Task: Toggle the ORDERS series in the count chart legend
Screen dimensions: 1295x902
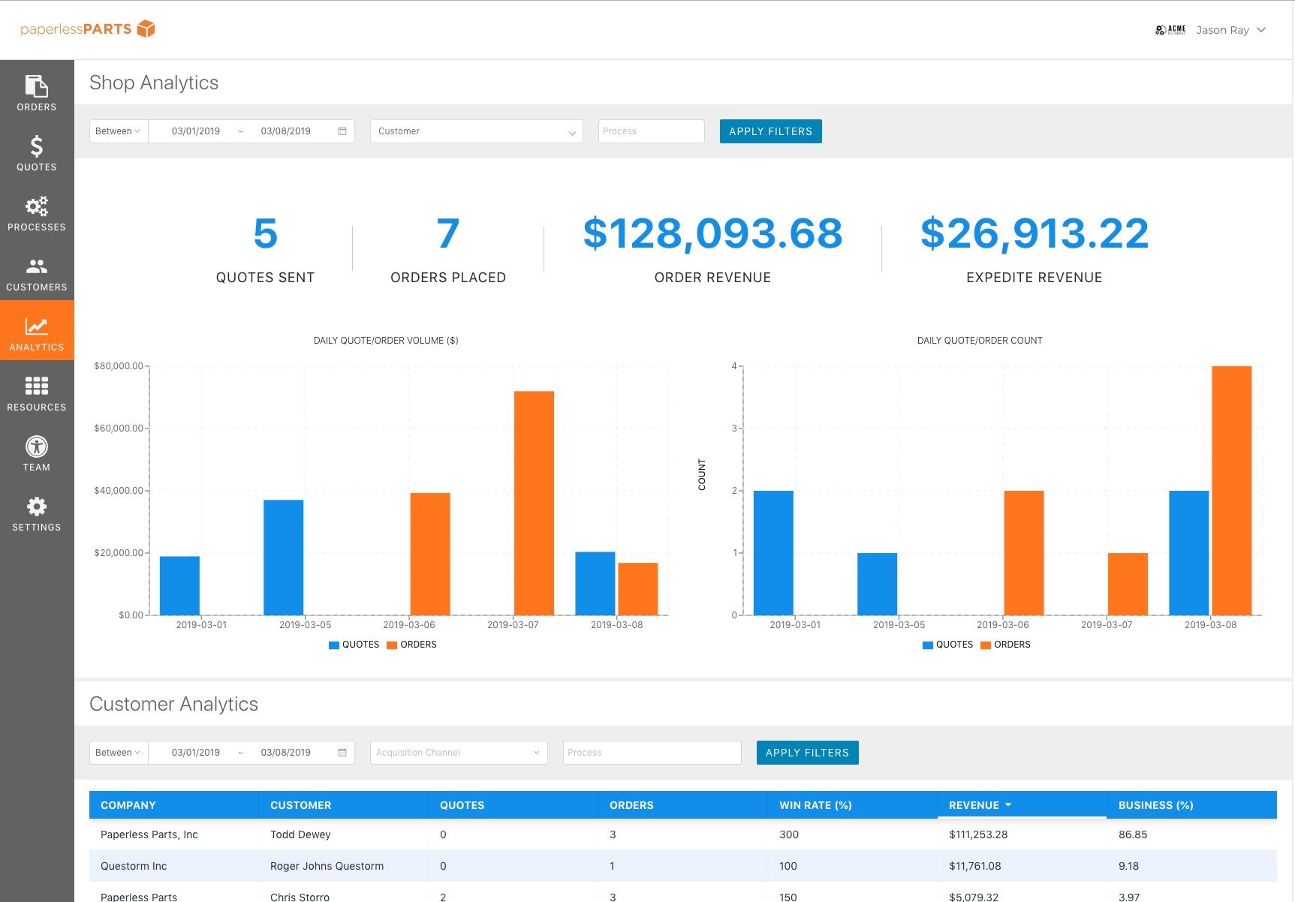Action: click(1006, 645)
